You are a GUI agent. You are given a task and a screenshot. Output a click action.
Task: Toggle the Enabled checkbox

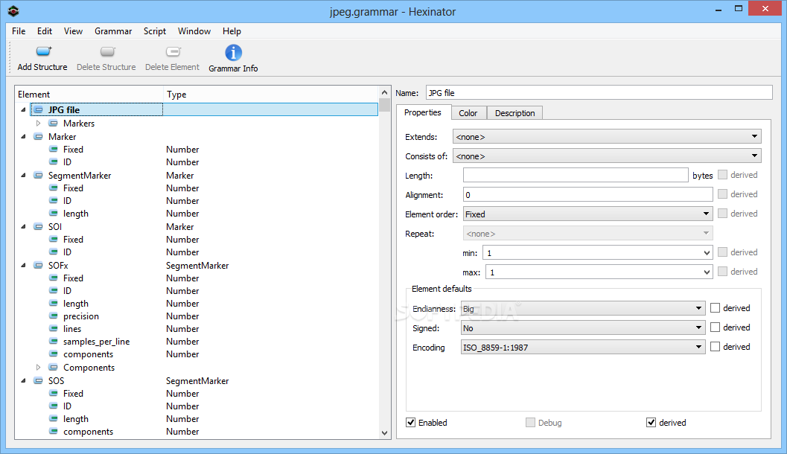point(410,423)
